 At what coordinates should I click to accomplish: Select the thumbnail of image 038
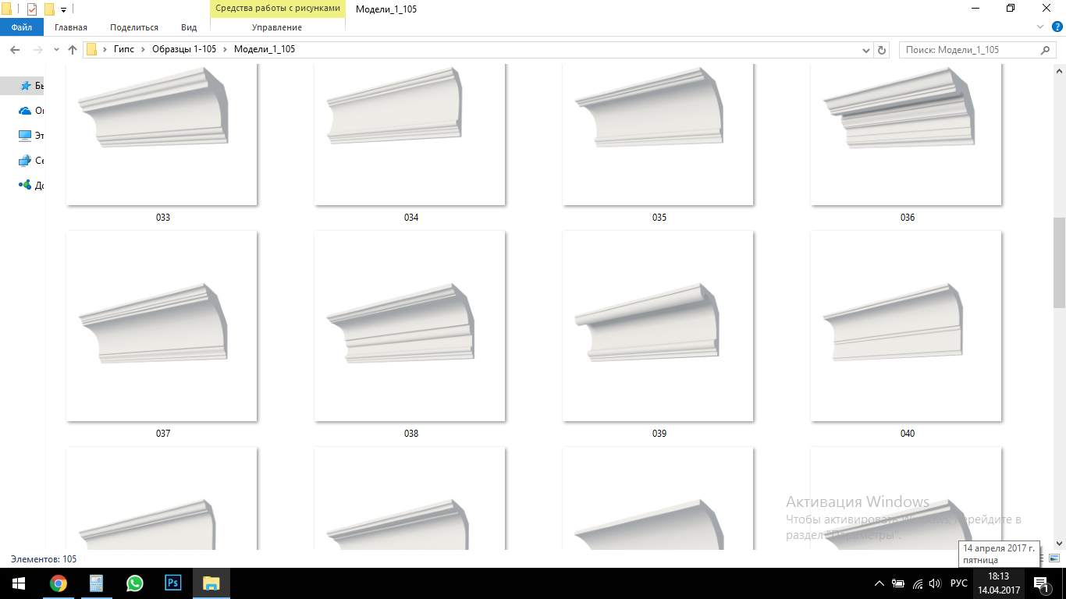[410, 326]
